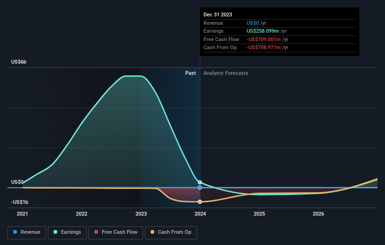Select the orange Cash From Op data point at 2024
The height and width of the screenshot is (245, 385).
coord(200,202)
